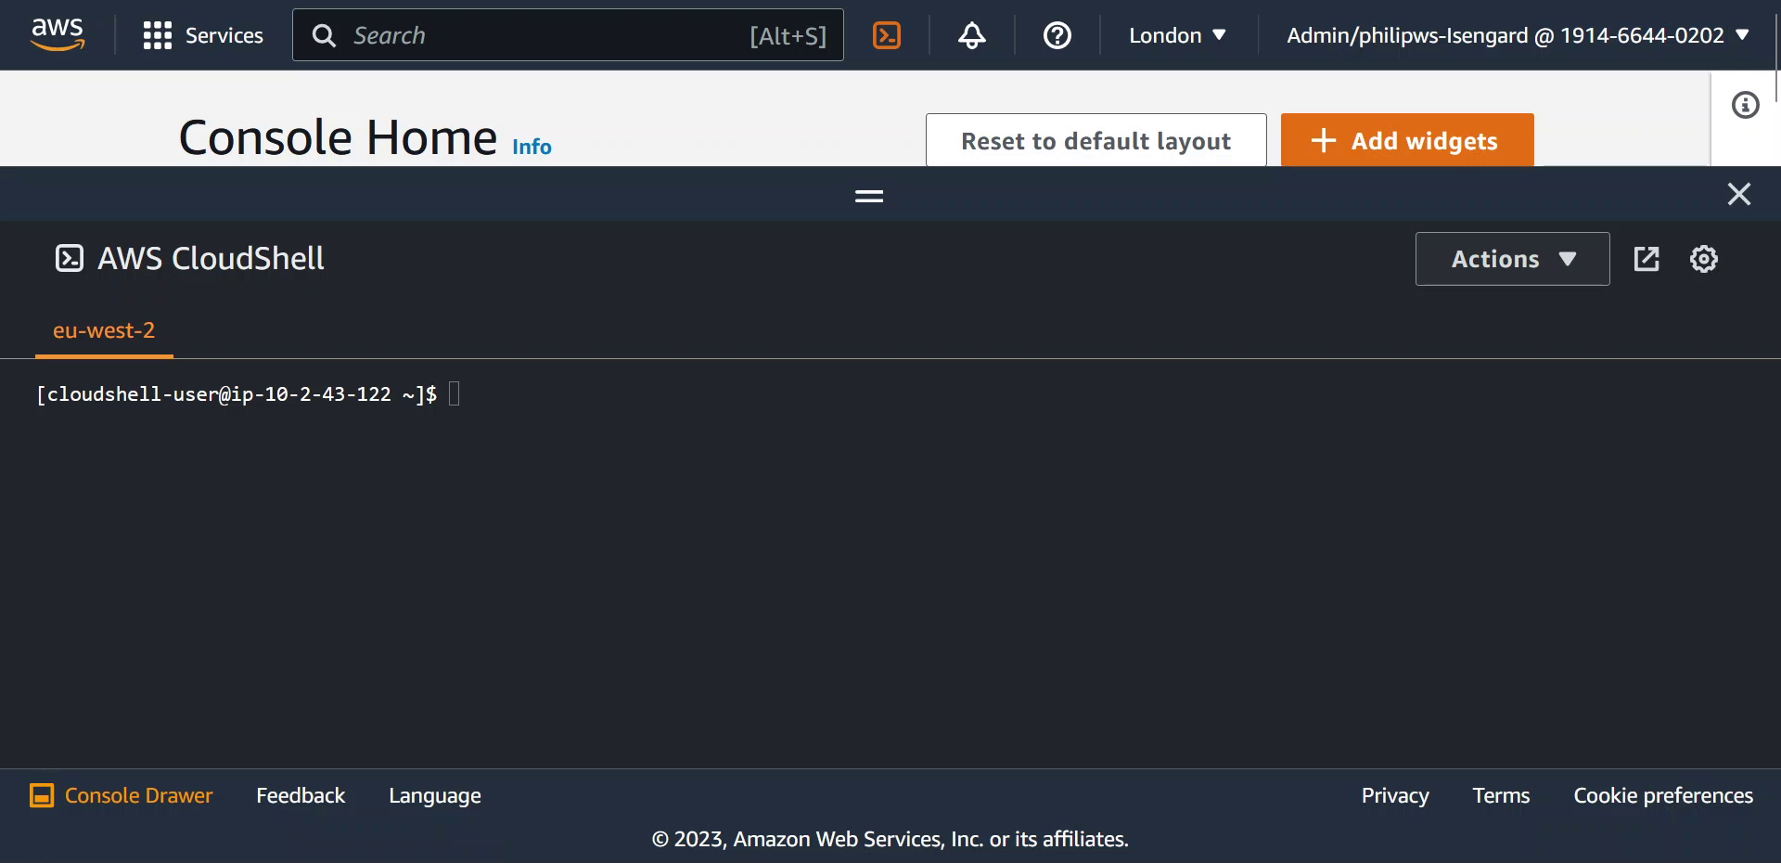Open CloudShell in a new browser tab
This screenshot has width=1781, height=863.
pyautogui.click(x=1646, y=259)
